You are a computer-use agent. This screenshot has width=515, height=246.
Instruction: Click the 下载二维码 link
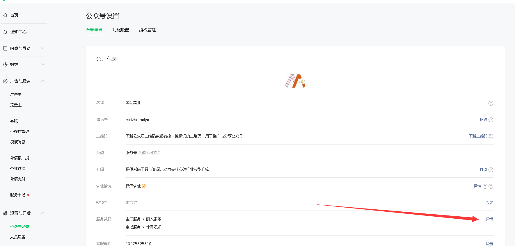[x=478, y=136]
